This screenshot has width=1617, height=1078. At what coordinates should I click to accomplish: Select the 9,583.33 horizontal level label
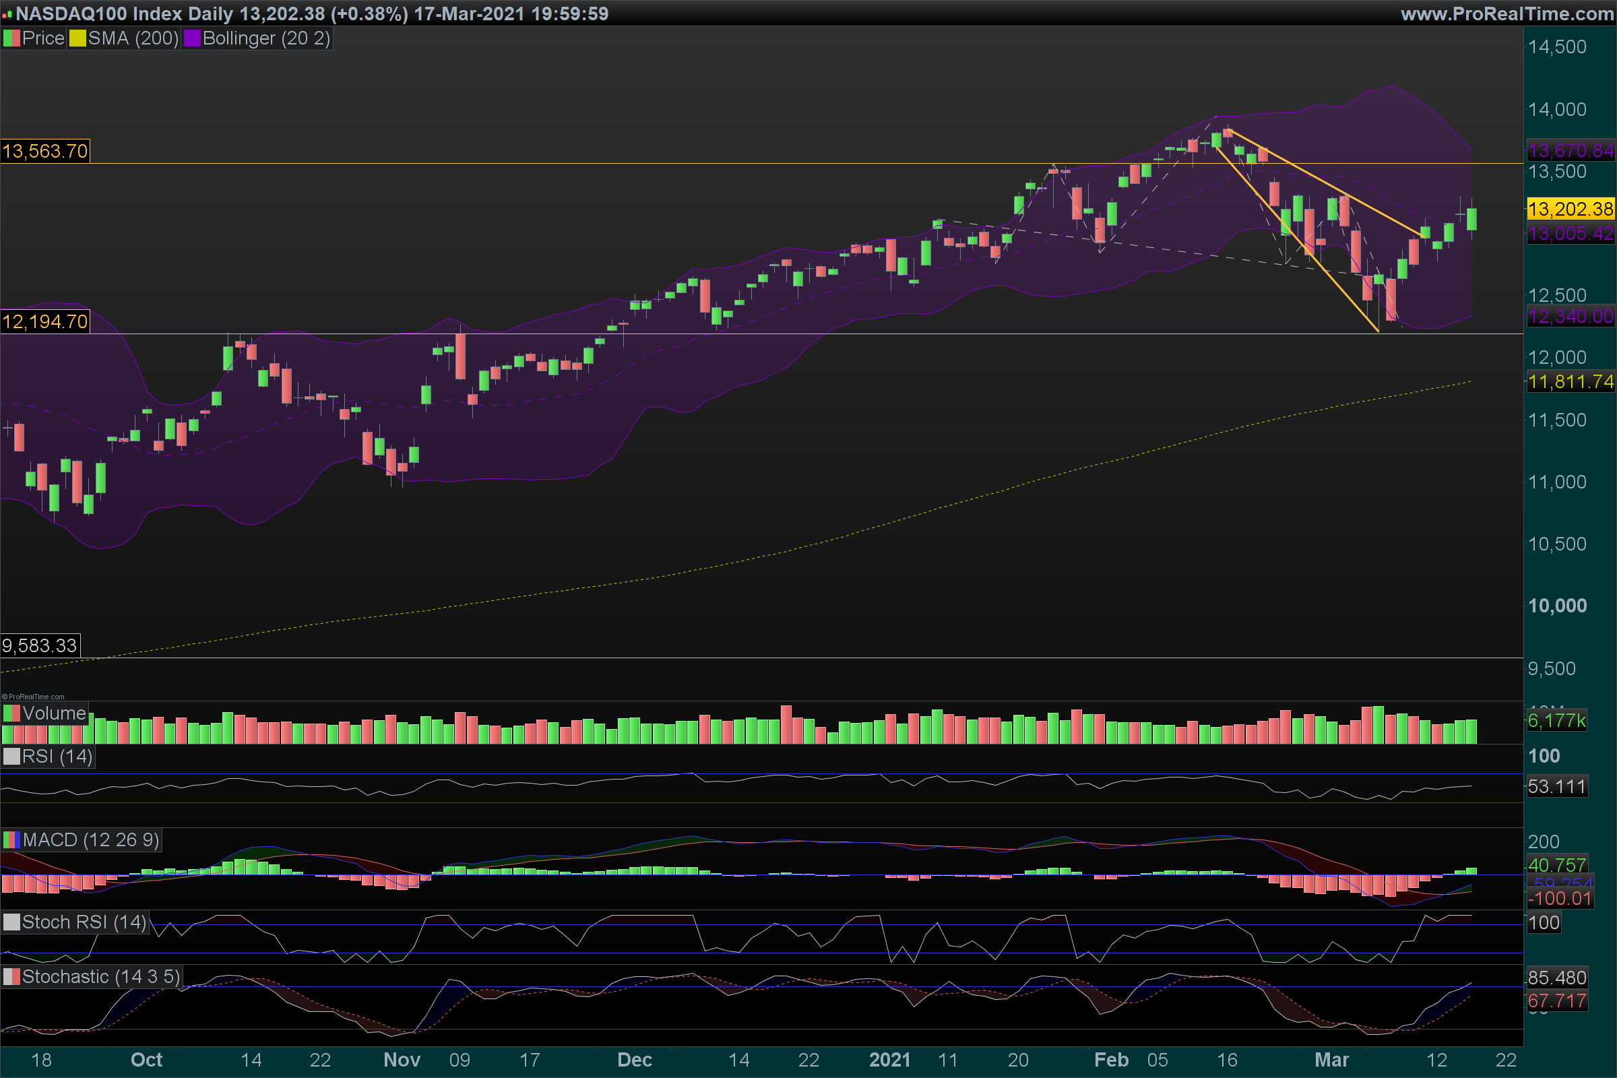coord(40,646)
